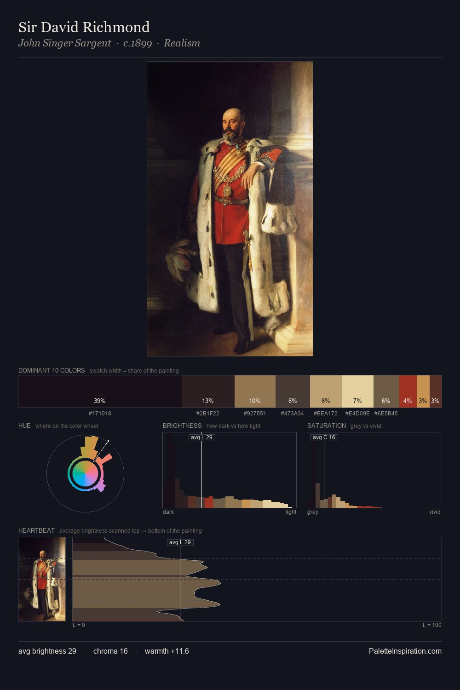Select the darkest 39% color swatch
460x690 pixels.
100,391
